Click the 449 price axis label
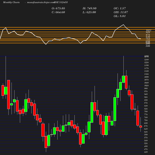The width and height of the screenshot is (155, 155). pos(146,152)
